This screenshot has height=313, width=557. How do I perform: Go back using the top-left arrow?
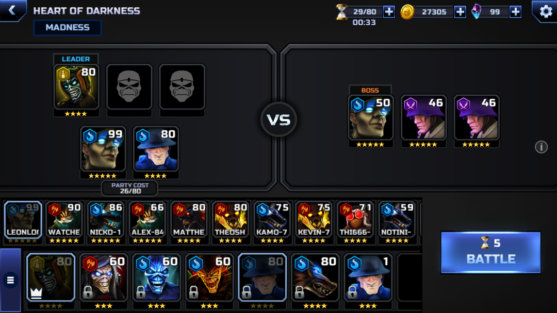coord(12,10)
